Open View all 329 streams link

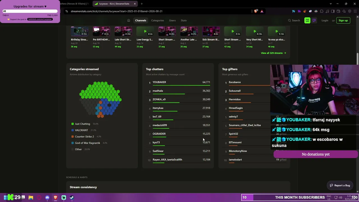273,53
